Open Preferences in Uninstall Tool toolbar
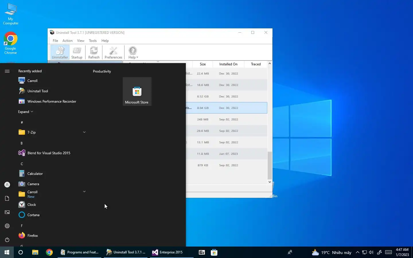Image resolution: width=413 pixels, height=258 pixels. click(x=113, y=52)
